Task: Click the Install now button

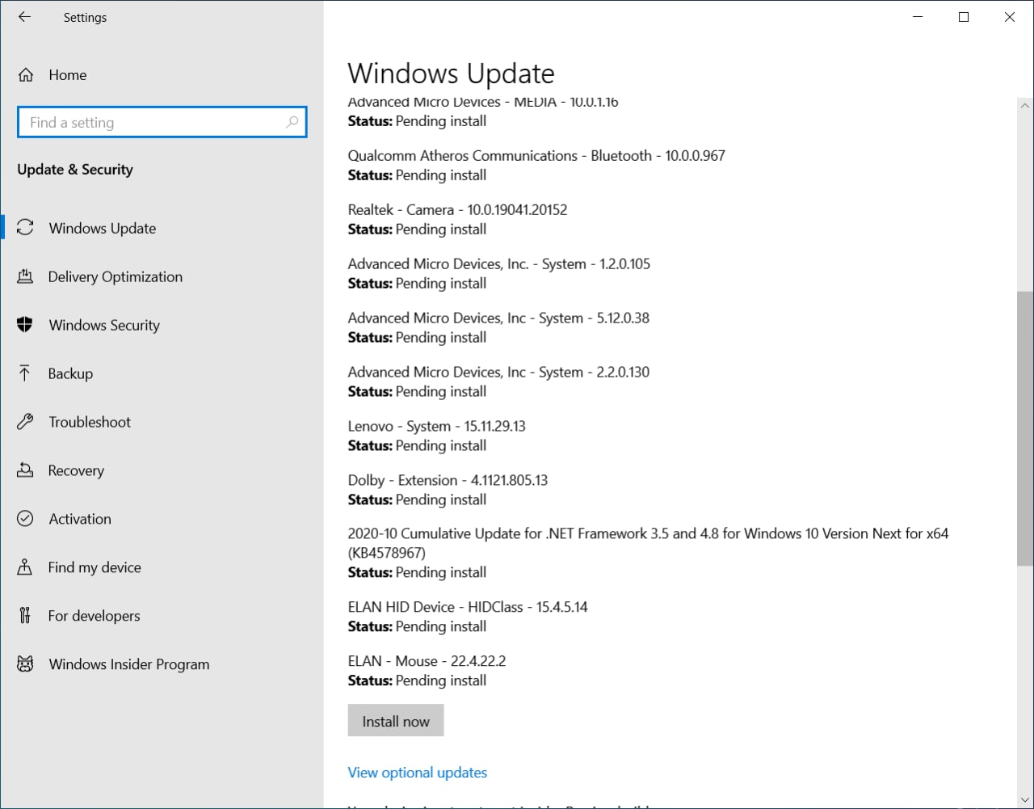Action: point(396,721)
